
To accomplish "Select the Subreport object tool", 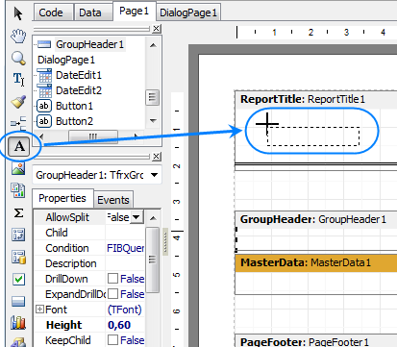I will pyautogui.click(x=18, y=190).
